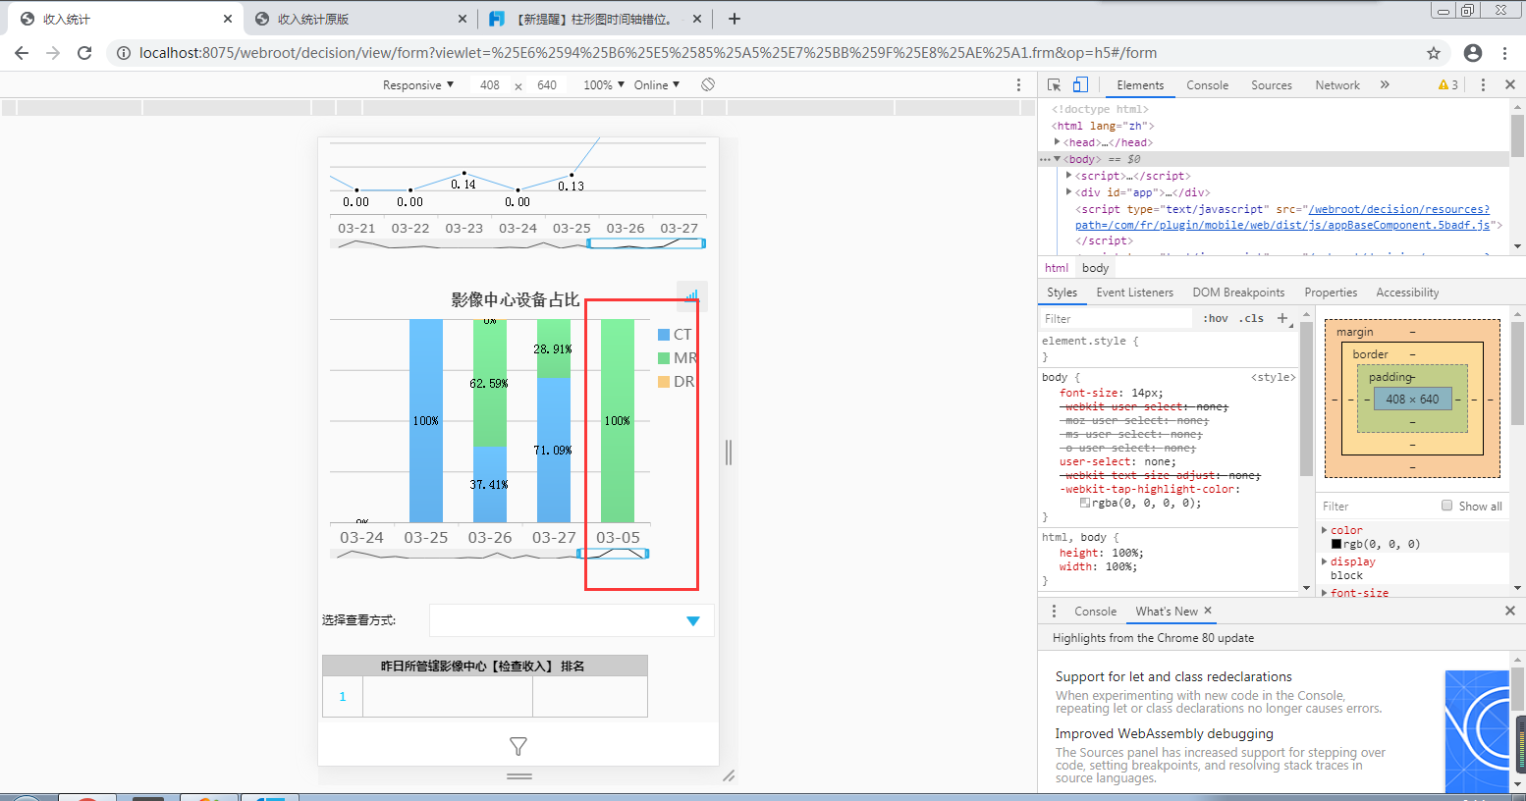Screen dimensions: 1526x801
Task: Open warnings counter showing 3
Action: coord(1448,85)
